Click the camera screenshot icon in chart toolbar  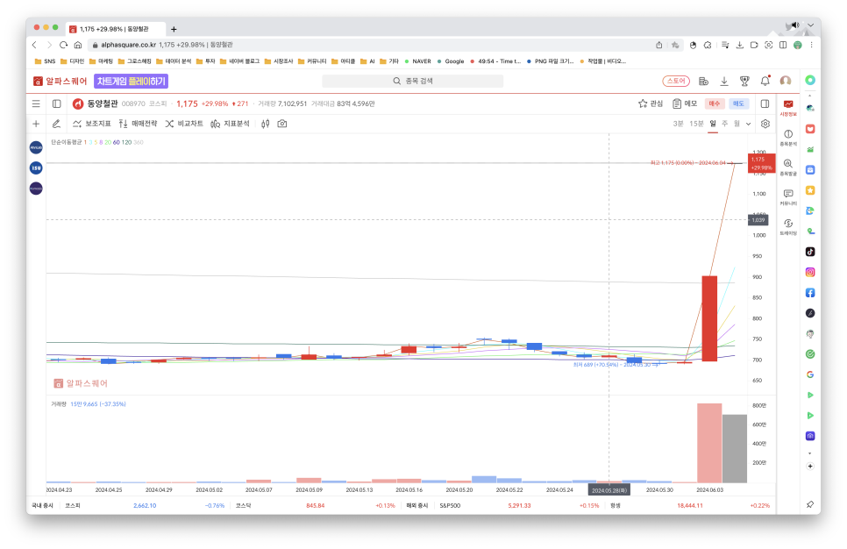pos(281,124)
